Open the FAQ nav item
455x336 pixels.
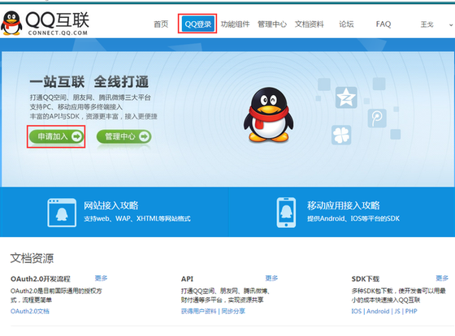(383, 24)
